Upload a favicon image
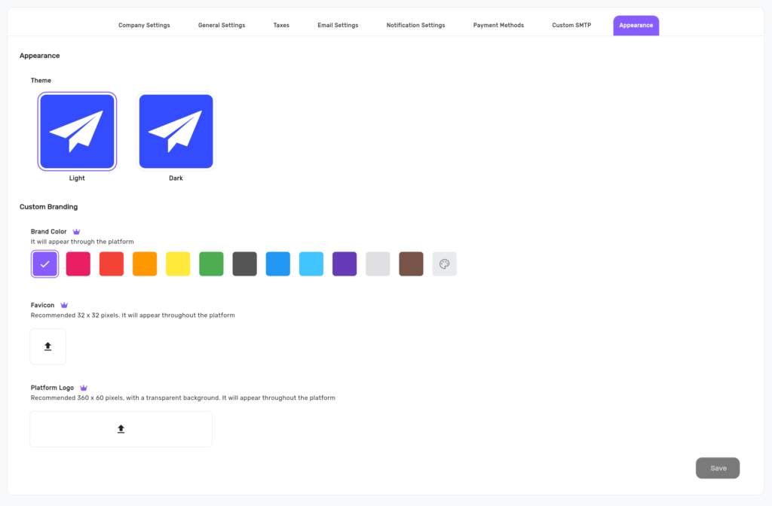Viewport: 772px width, 506px height. click(x=47, y=346)
